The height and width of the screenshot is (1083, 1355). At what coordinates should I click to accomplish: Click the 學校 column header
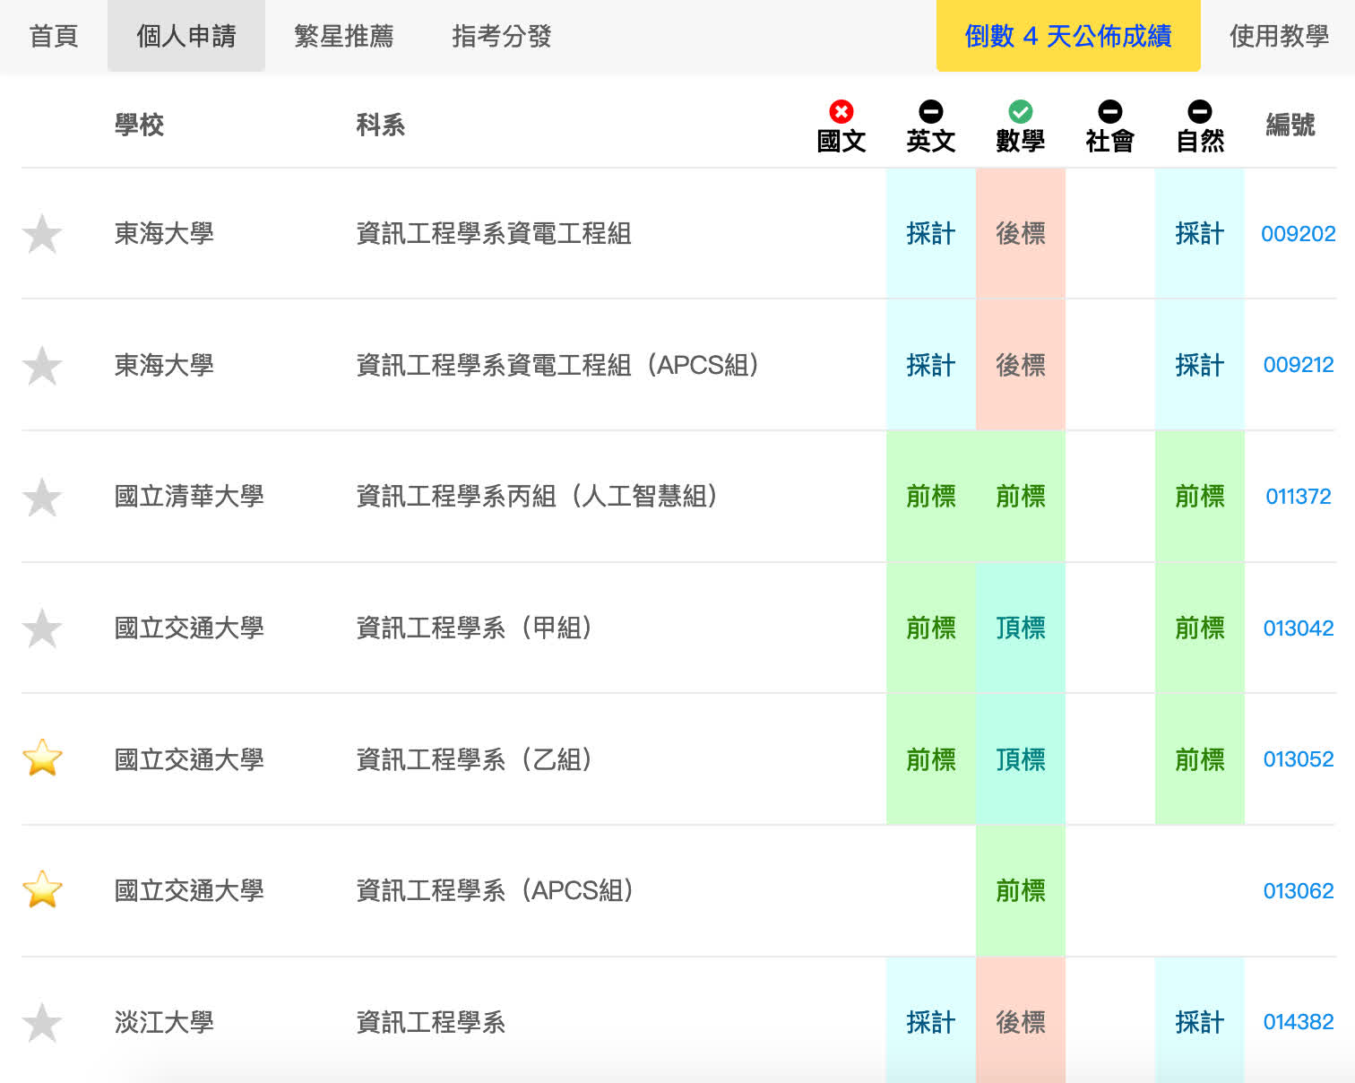coord(139,125)
